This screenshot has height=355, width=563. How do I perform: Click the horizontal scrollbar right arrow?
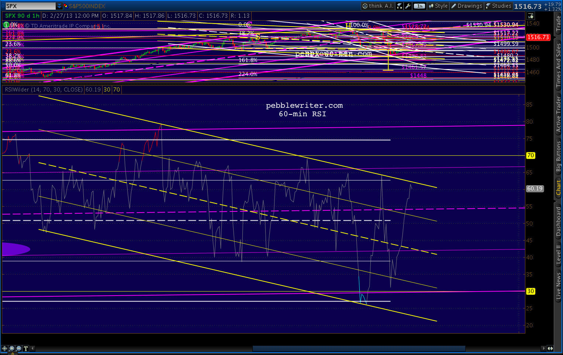coord(543,348)
